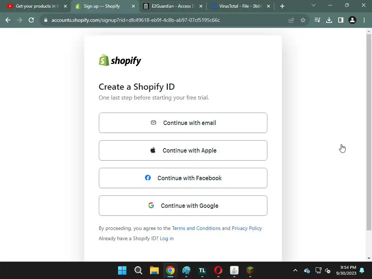Click the scrollbar down arrow
This screenshot has height=279, width=372.
369,258
